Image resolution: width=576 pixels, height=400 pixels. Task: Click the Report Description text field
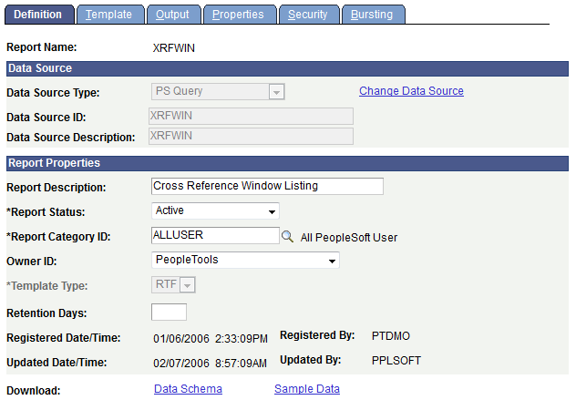[266, 186]
